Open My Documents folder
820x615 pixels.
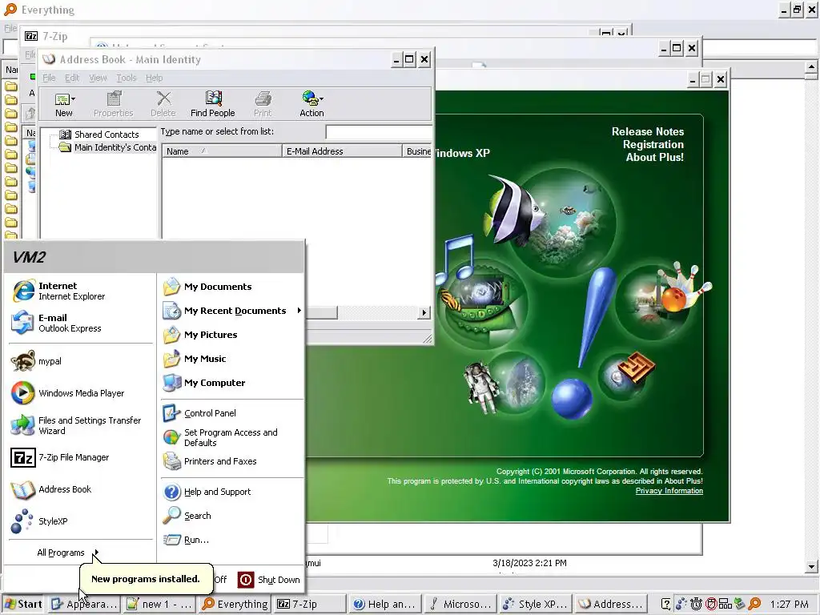[232, 287]
